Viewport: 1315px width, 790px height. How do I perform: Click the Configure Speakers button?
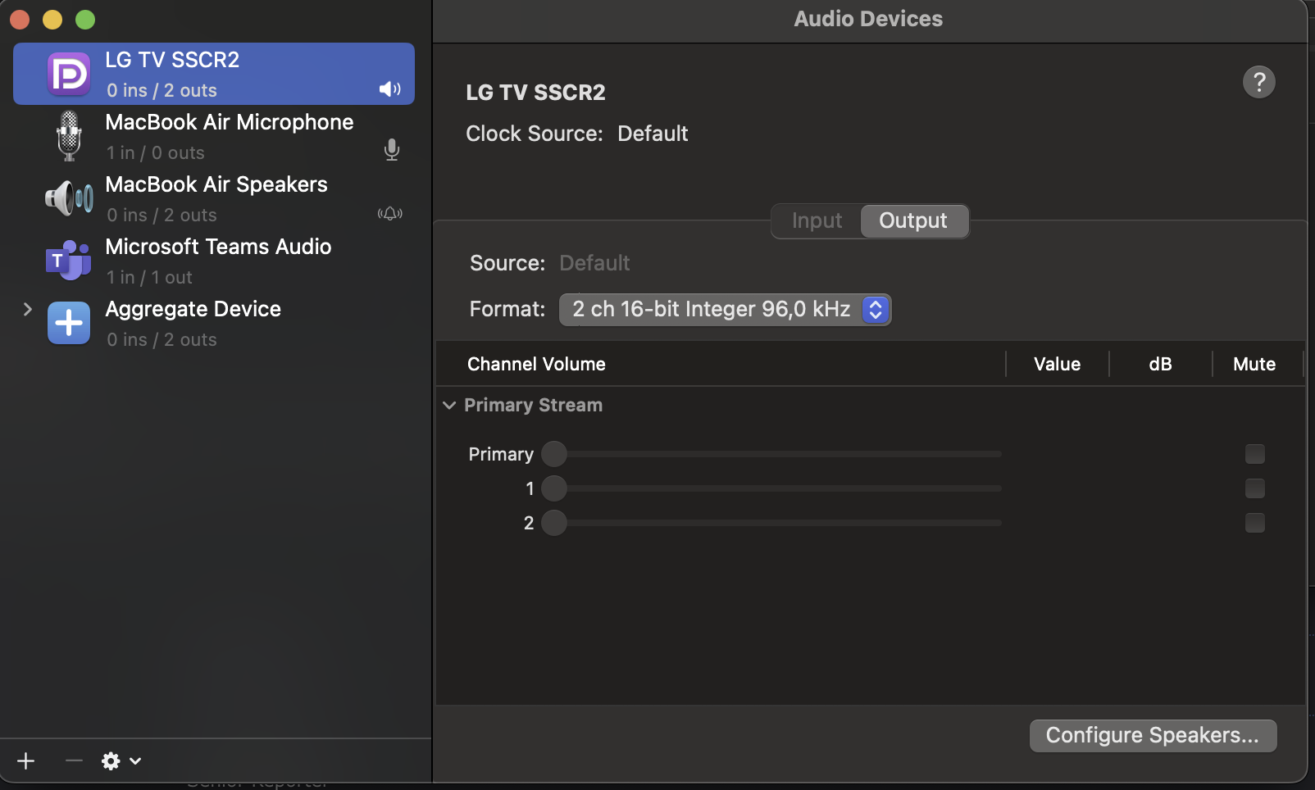[x=1153, y=736]
